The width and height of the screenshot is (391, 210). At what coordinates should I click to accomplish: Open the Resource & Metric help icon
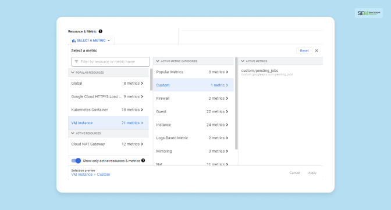click(x=101, y=31)
